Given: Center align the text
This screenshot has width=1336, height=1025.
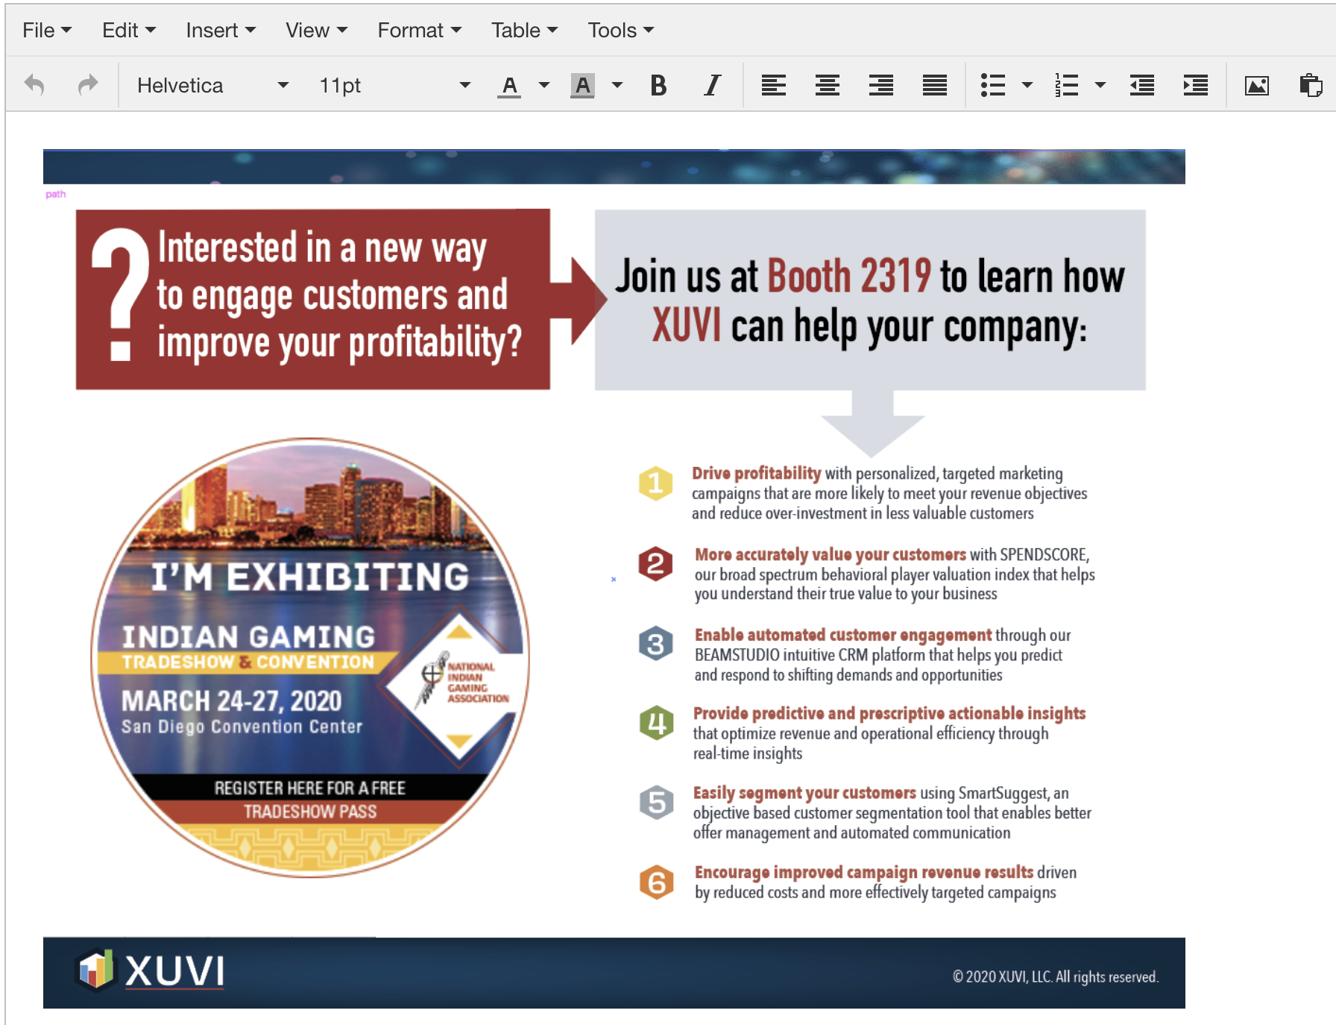Looking at the screenshot, I should point(827,86).
